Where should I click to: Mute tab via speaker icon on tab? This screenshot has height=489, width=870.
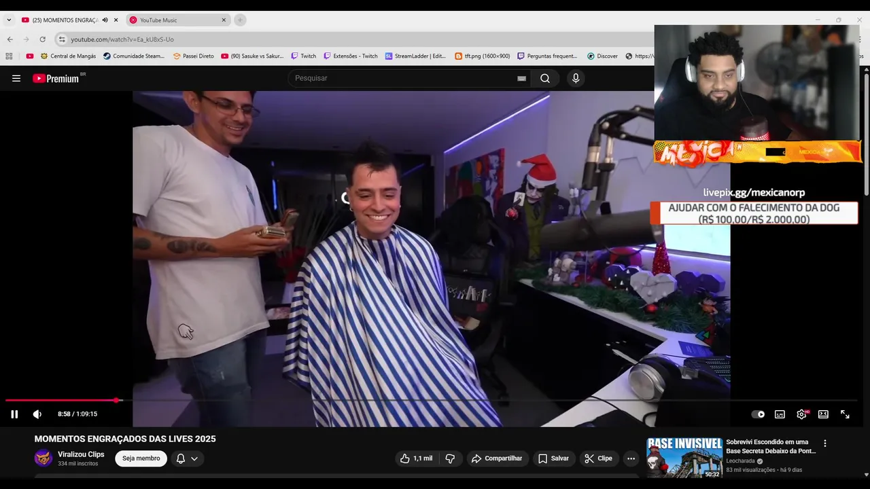(x=105, y=20)
